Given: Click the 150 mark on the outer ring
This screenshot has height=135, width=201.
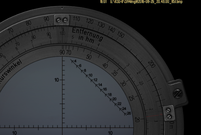Looking at the screenshot, I should [x=121, y=35].
